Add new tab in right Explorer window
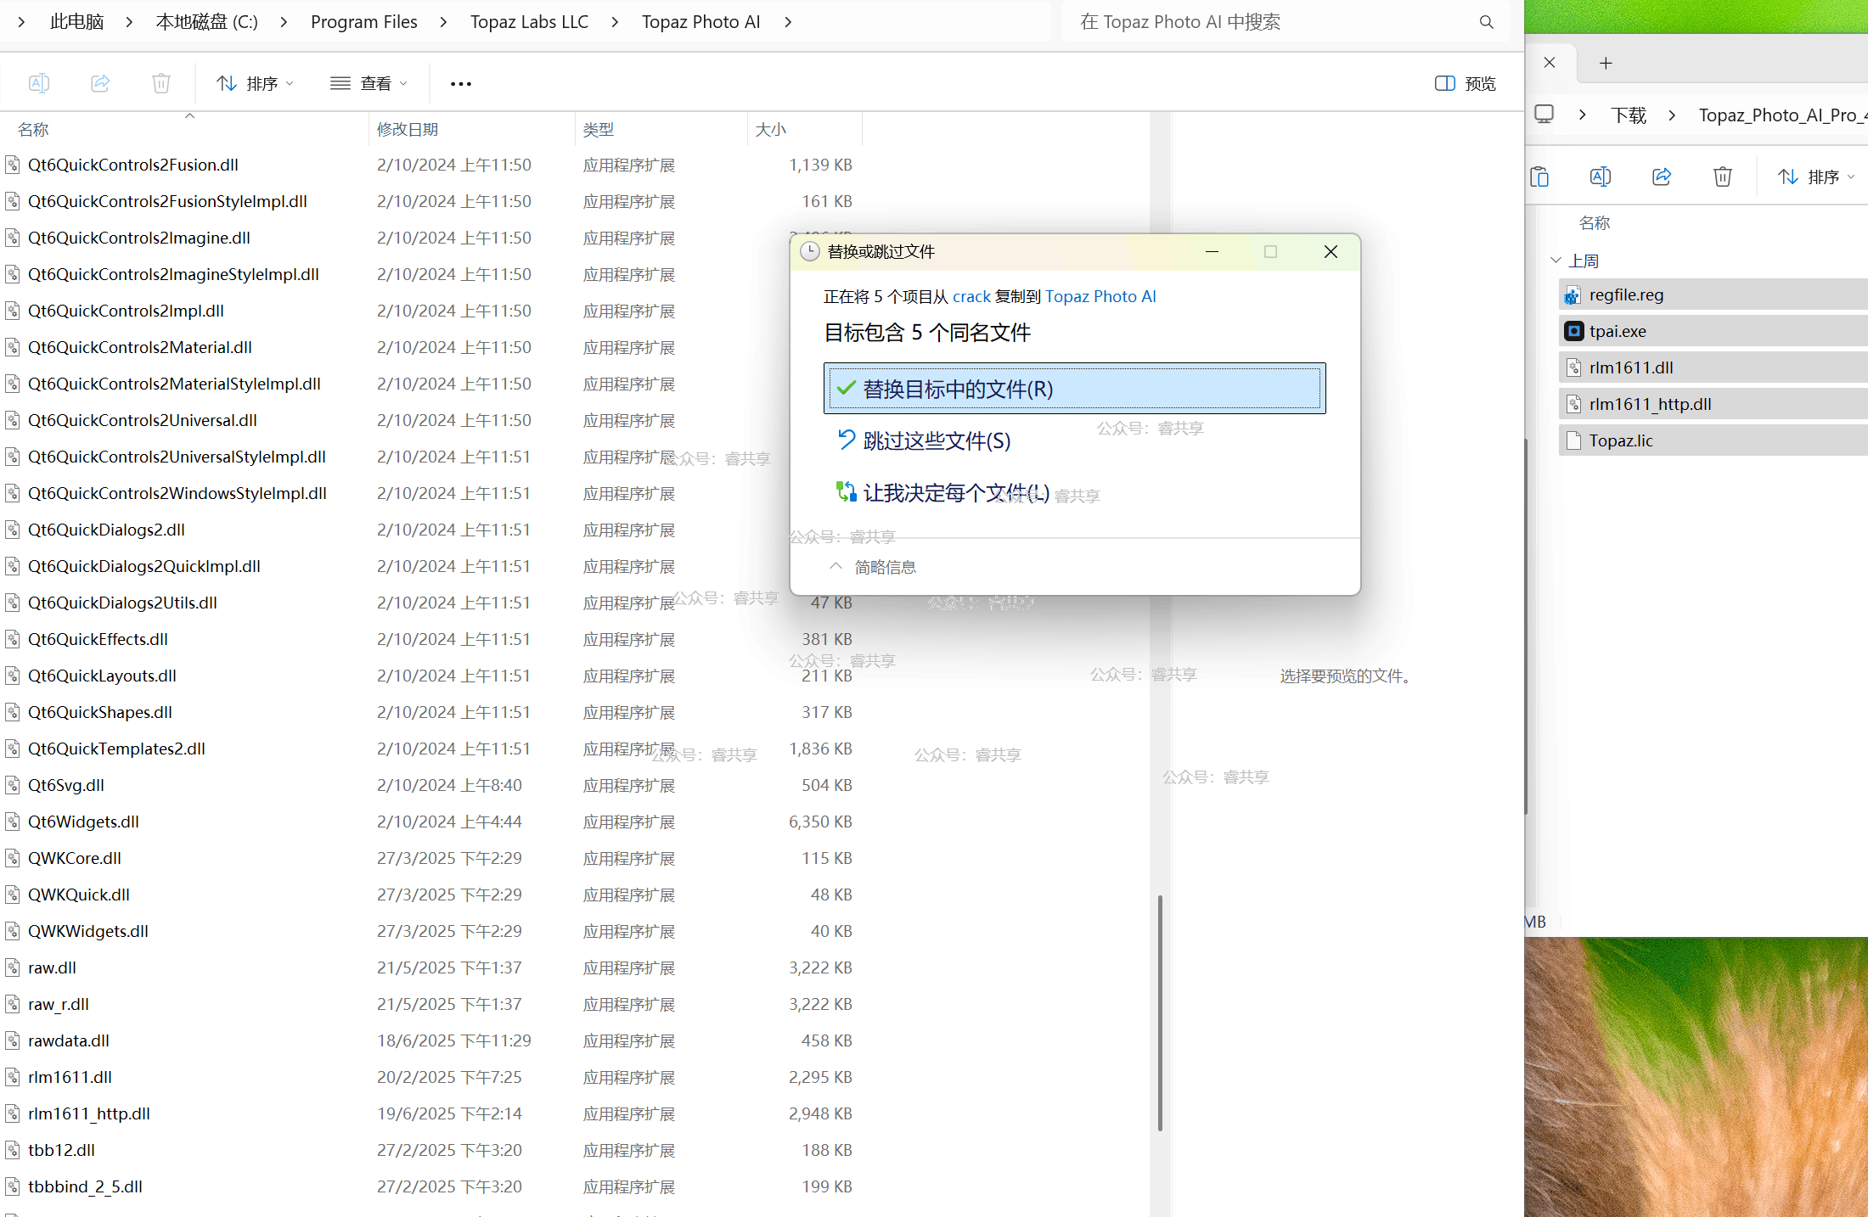The image size is (1868, 1217). 1606,63
